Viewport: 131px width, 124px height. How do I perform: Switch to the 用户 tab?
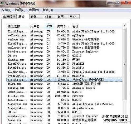coord(74,17)
